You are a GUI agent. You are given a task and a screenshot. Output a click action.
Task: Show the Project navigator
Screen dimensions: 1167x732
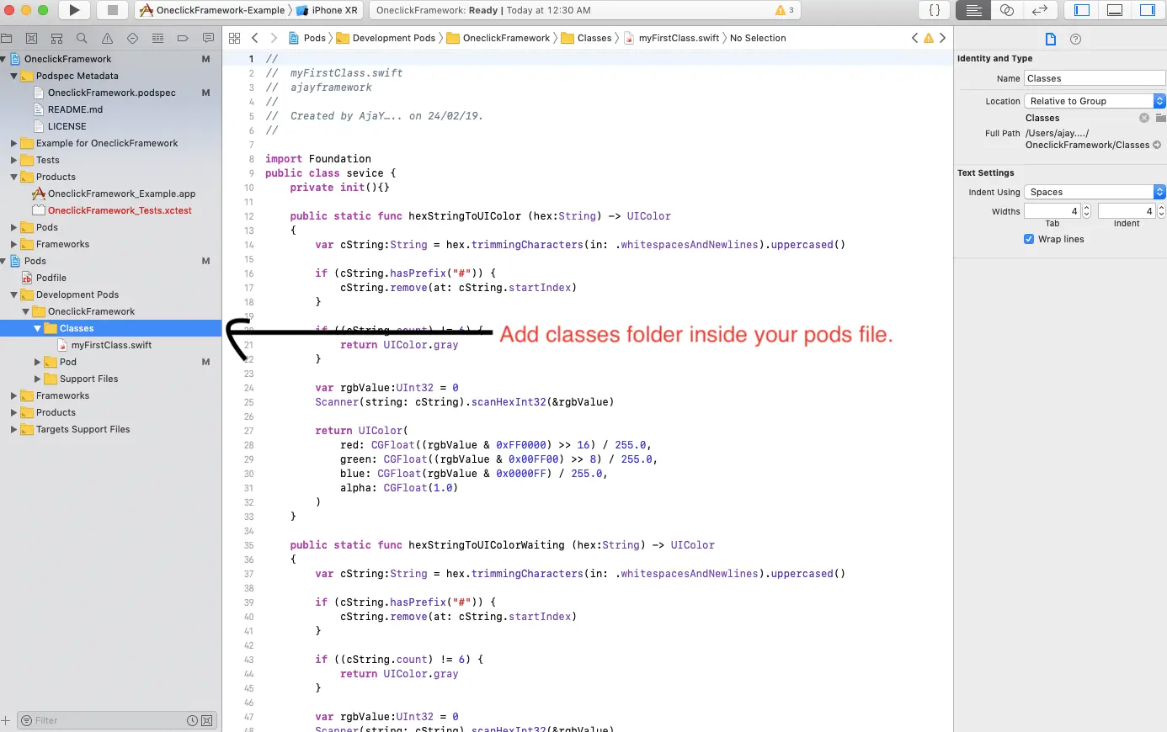tap(7, 38)
